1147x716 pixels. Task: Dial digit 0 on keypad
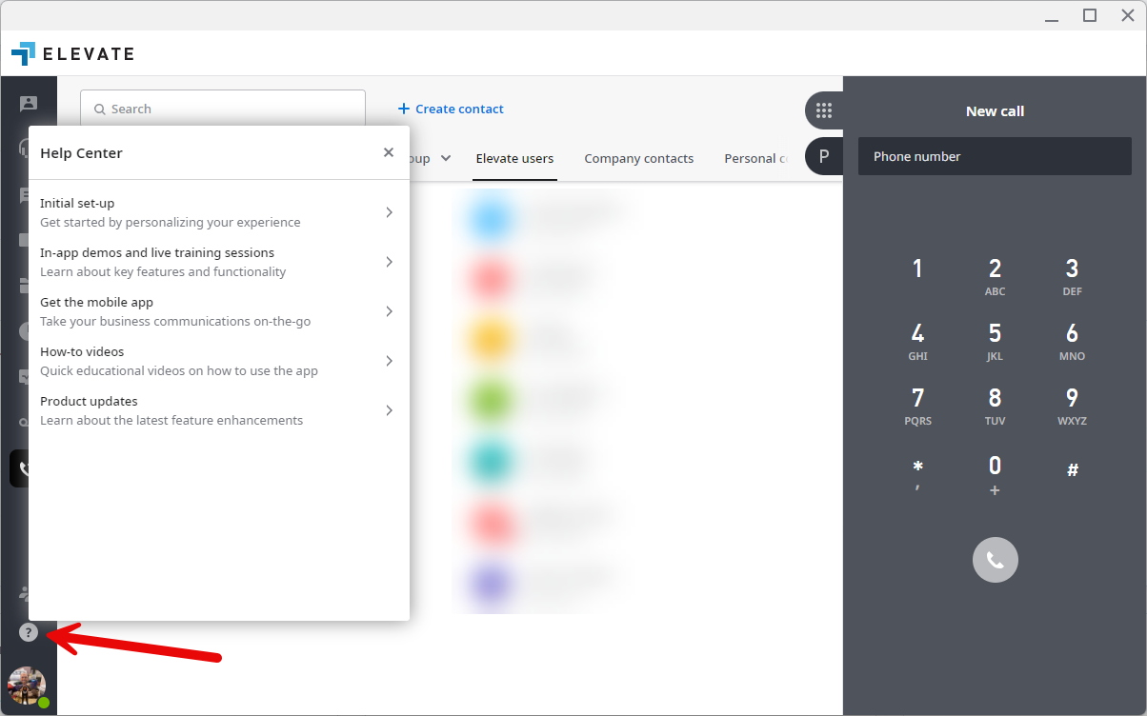point(995,474)
